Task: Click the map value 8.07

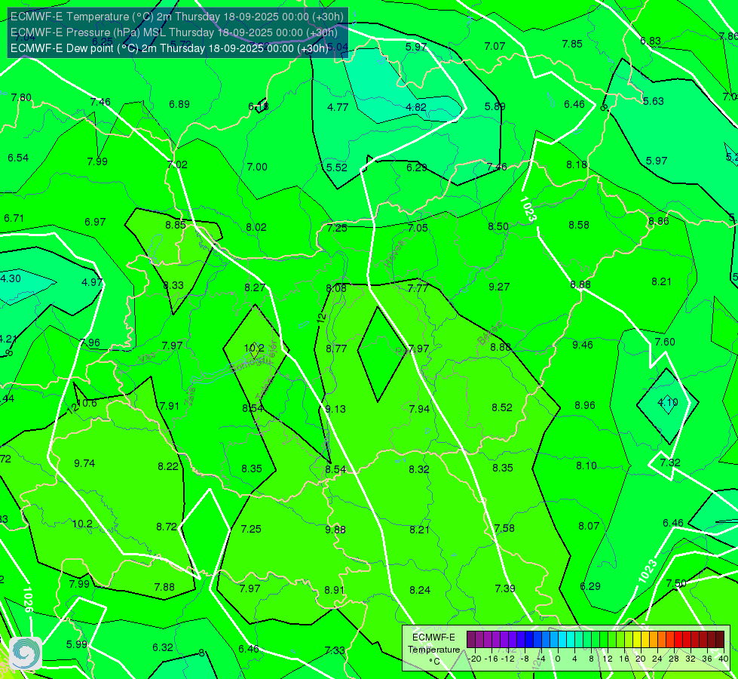Action: point(588,527)
